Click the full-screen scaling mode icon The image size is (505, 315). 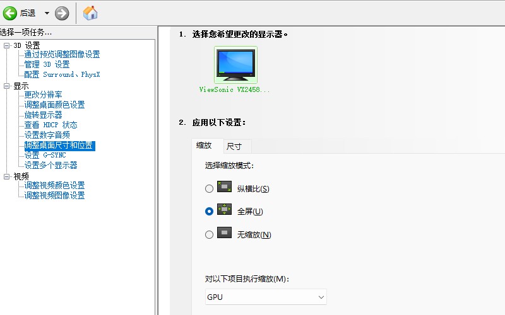(225, 209)
